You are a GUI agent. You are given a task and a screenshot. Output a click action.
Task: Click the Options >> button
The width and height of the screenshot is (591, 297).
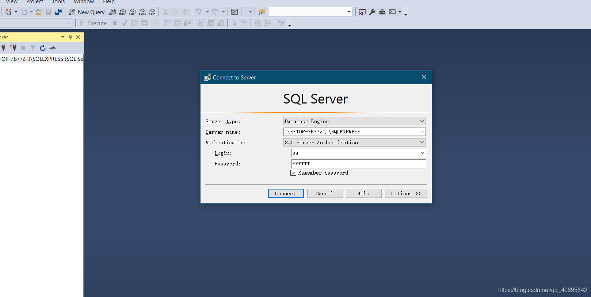tap(406, 194)
